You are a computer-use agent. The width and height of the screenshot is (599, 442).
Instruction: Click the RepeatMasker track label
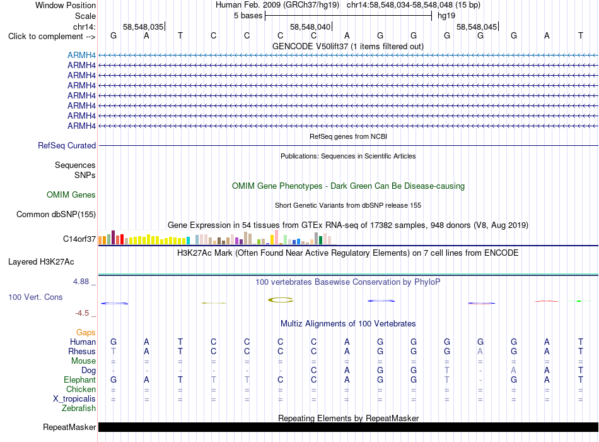(x=69, y=427)
